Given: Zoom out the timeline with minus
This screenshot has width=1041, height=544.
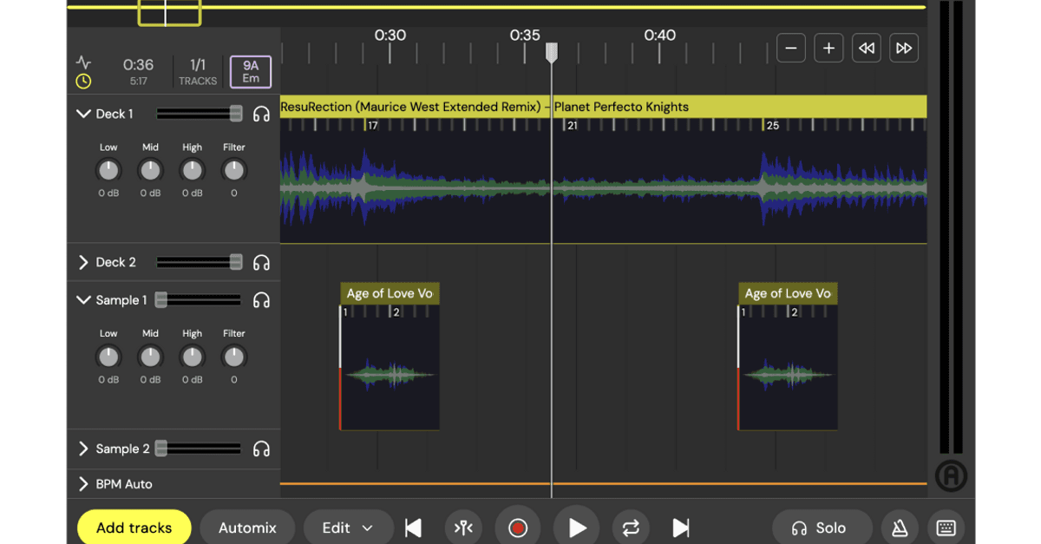Looking at the screenshot, I should pyautogui.click(x=790, y=49).
